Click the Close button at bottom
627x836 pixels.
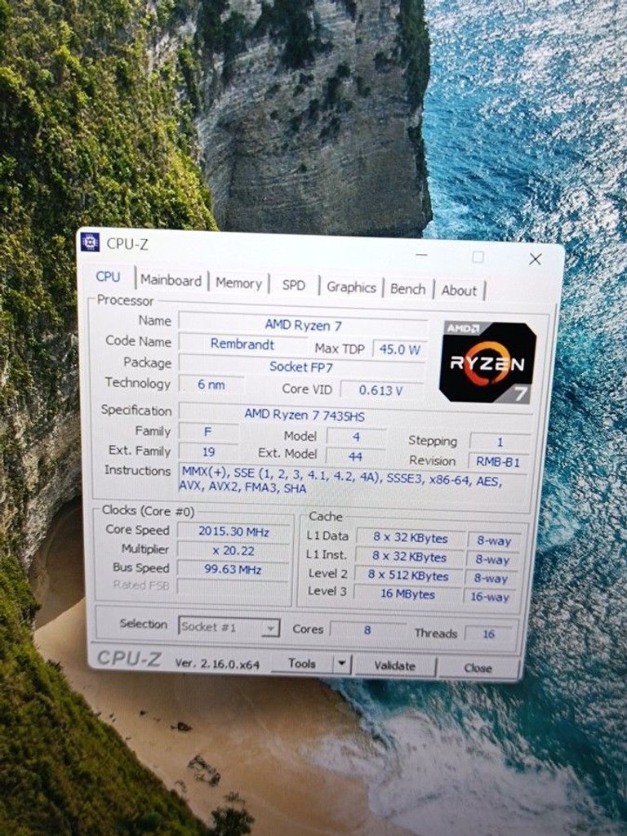coord(478,668)
